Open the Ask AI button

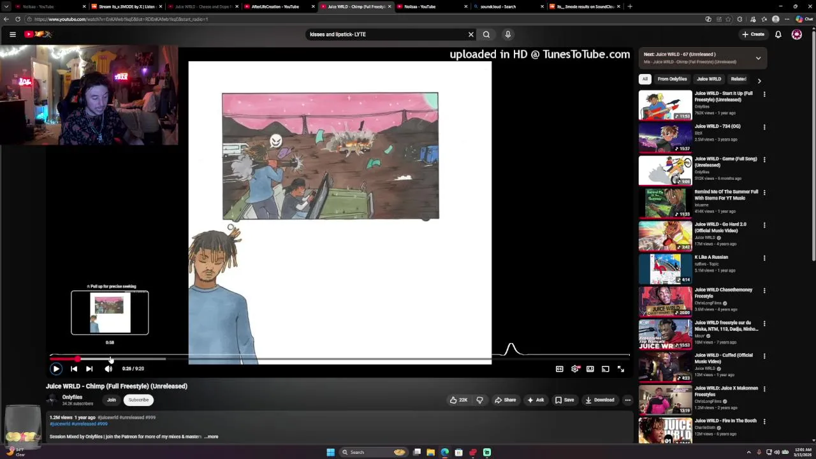pos(535,400)
